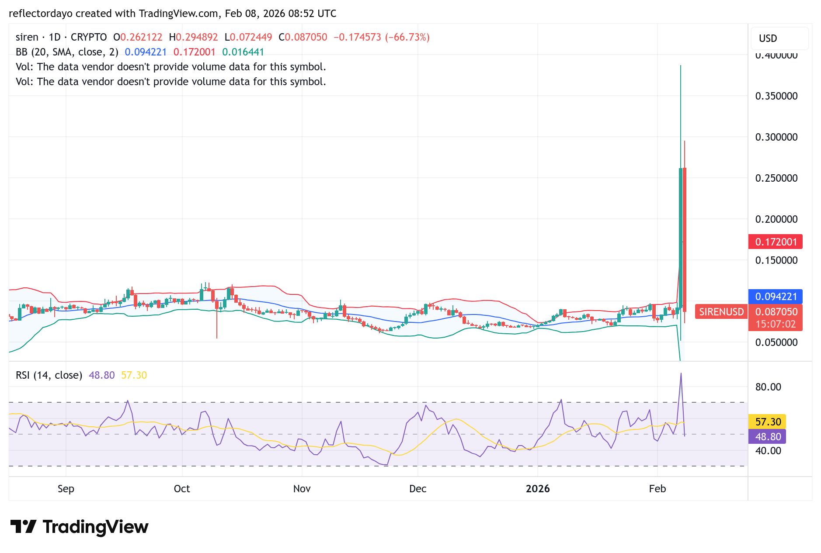Click the blue 0.094221 basis price tag
821x553 pixels.
coord(776,297)
